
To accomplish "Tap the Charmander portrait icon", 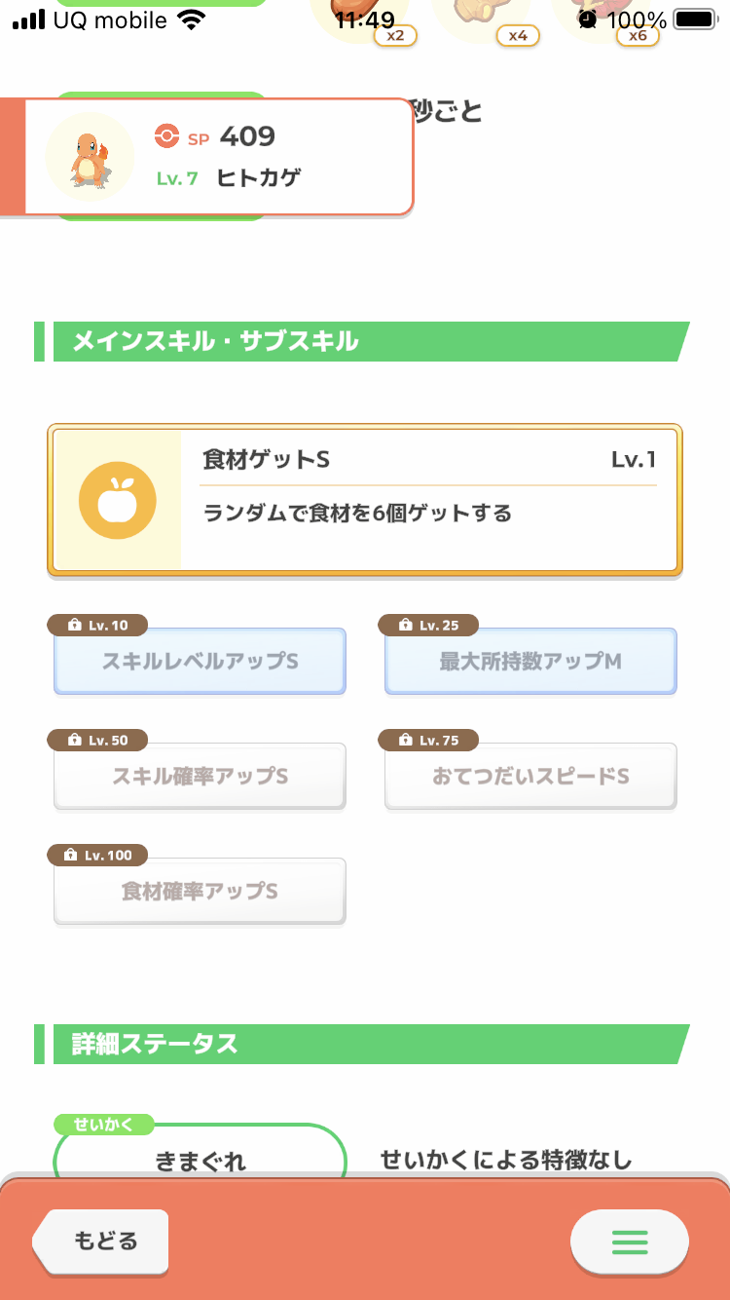I will pyautogui.click(x=90, y=157).
